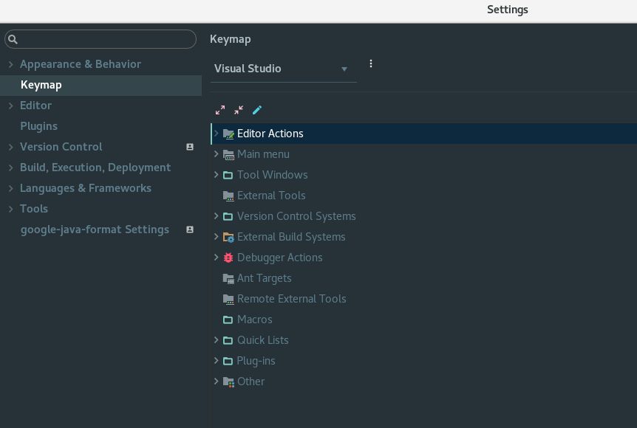Image resolution: width=637 pixels, height=428 pixels.
Task: Expand the Tool Windows tree node
Action: click(216, 175)
